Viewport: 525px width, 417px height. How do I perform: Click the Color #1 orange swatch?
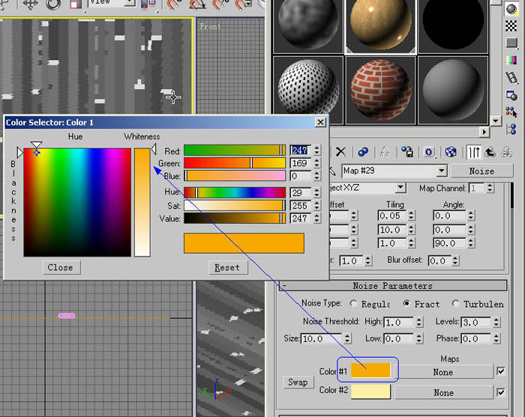click(x=370, y=371)
